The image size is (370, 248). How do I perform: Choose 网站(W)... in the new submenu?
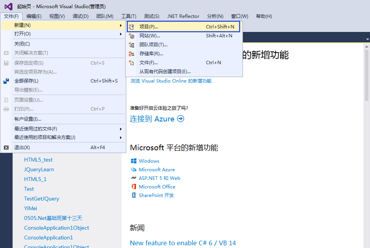[184, 36]
